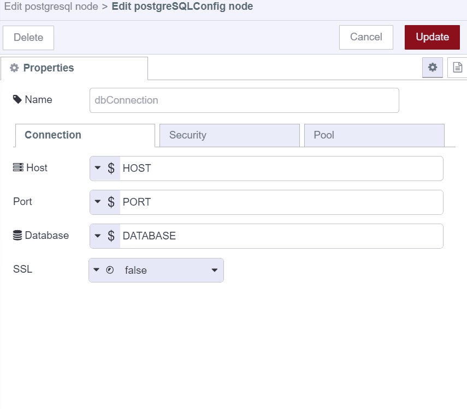This screenshot has width=467, height=409.
Task: Click the tag icon beside Name
Action: pyautogui.click(x=17, y=99)
